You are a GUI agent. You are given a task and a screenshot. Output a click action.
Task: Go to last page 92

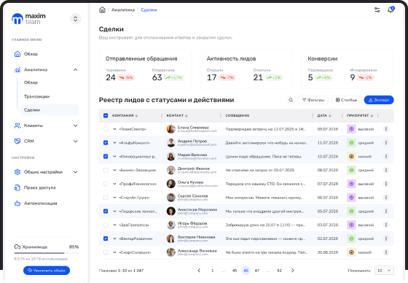coord(279,271)
